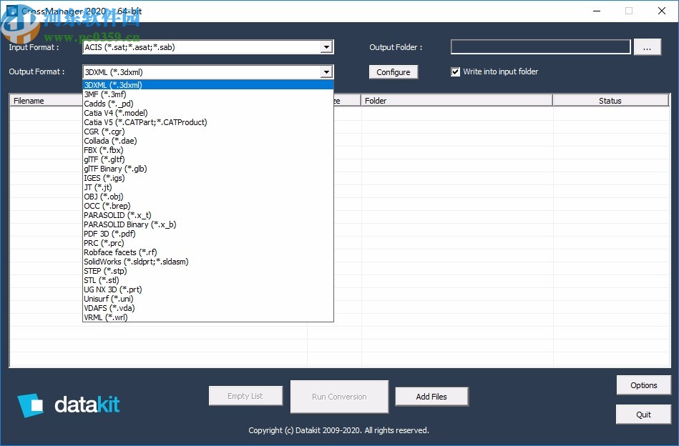
Task: Click inside the Output Folder text field
Action: (539, 46)
